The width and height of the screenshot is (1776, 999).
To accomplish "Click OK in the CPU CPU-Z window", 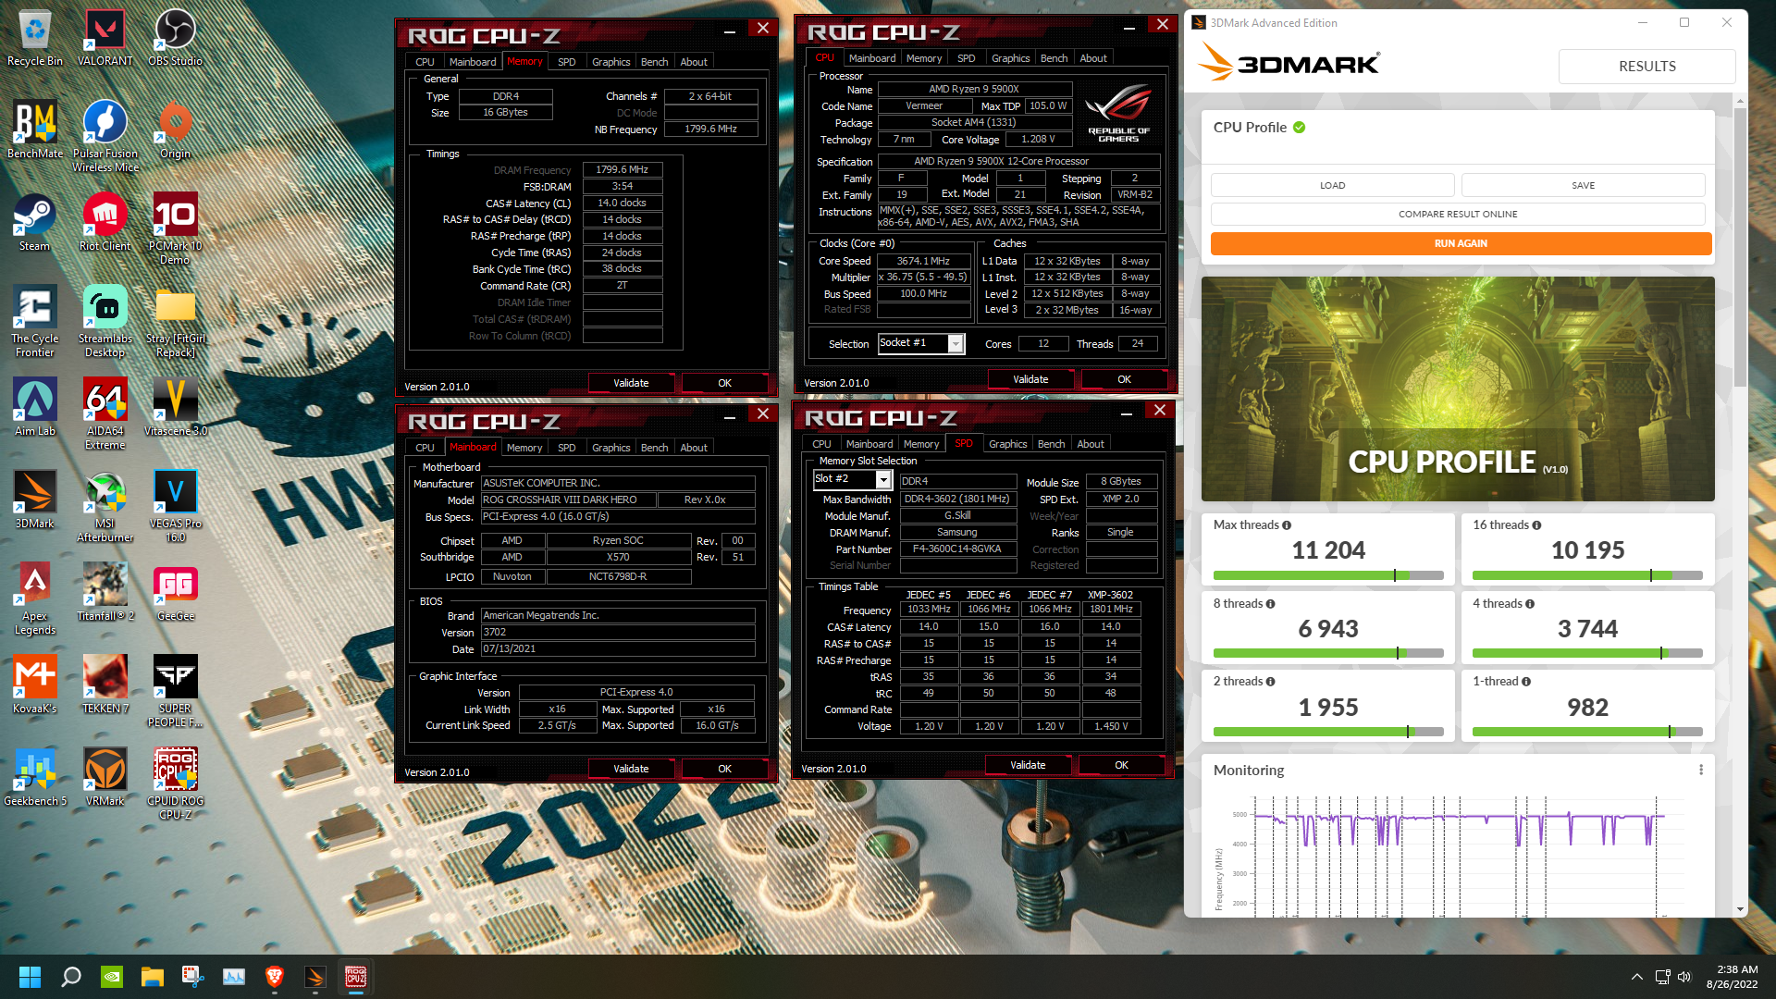I will pyautogui.click(x=1124, y=379).
